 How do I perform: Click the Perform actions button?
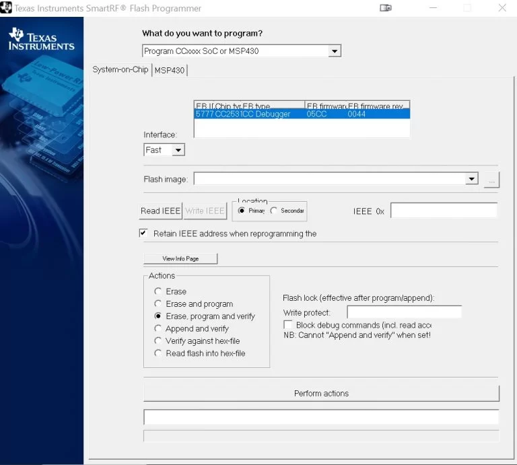click(x=321, y=393)
